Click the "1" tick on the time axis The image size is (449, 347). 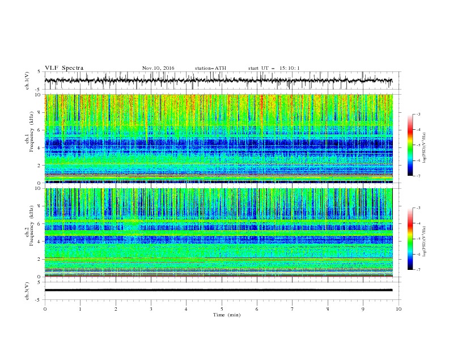coord(80,309)
